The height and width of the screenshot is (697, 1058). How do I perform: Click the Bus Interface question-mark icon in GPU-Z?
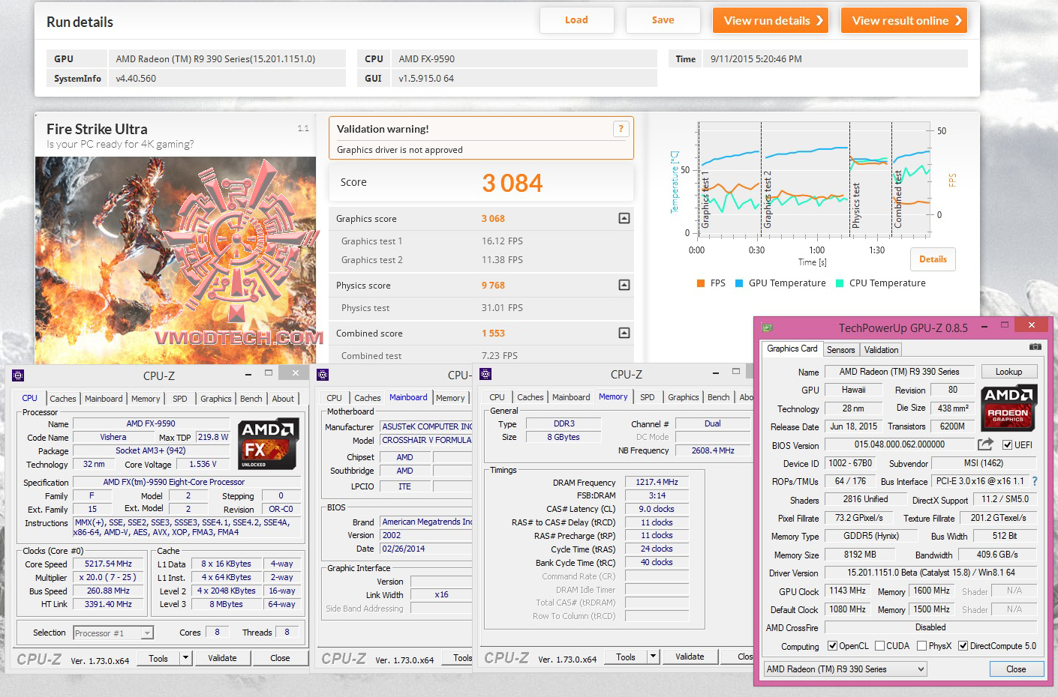coord(1035,481)
